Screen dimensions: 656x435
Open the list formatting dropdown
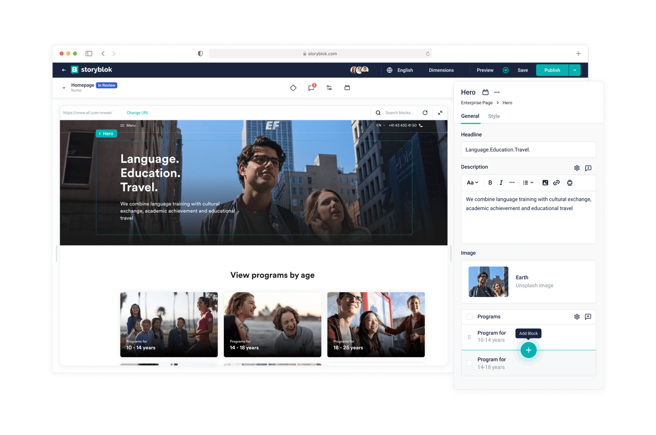(528, 183)
